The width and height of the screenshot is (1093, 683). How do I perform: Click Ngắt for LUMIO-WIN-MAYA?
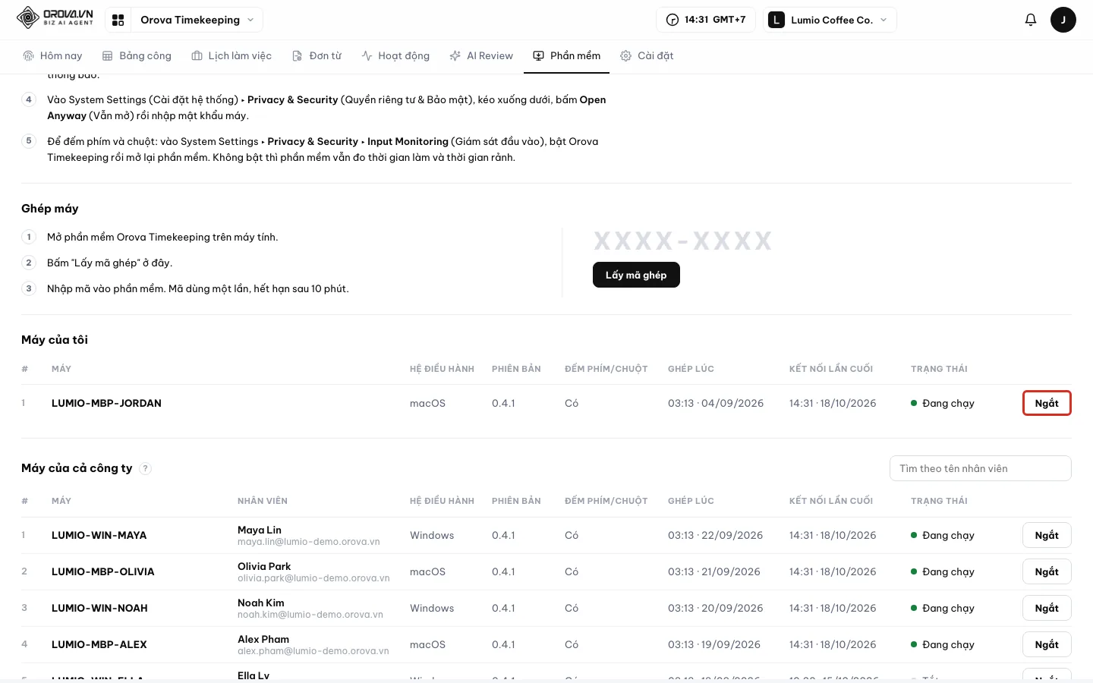tap(1047, 535)
